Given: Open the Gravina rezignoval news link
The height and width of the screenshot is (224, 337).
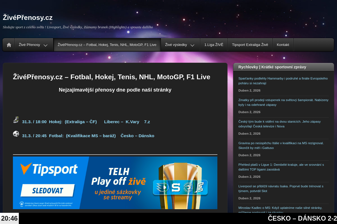Looking at the screenshot, I should click(x=281, y=145).
